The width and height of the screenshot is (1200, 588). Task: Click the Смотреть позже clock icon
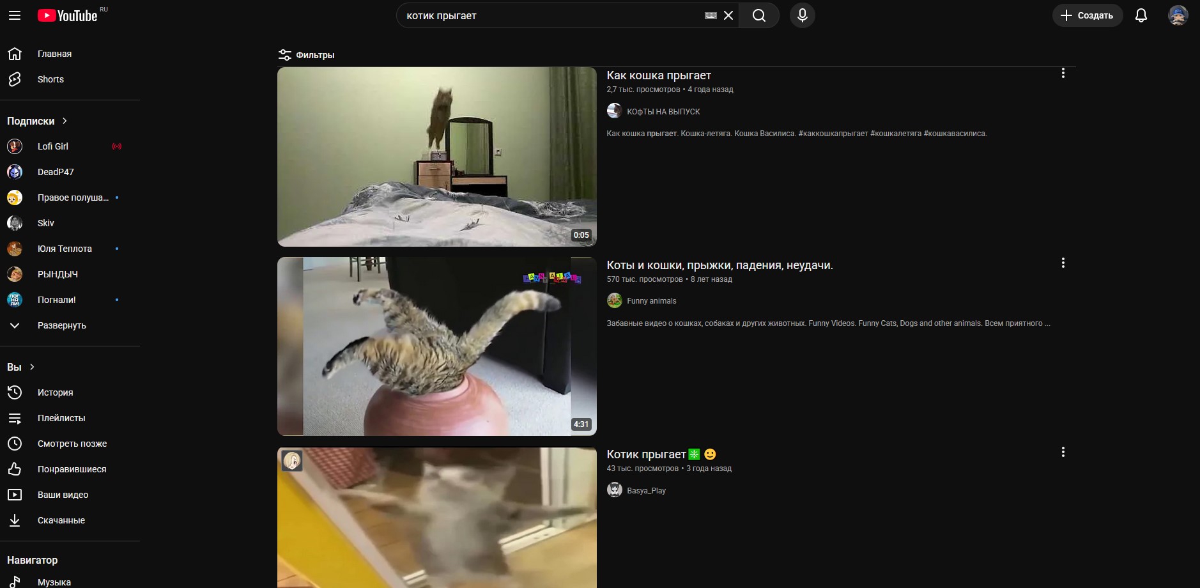[x=15, y=444]
